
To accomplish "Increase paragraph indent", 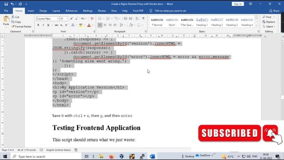I will coord(130,19).
